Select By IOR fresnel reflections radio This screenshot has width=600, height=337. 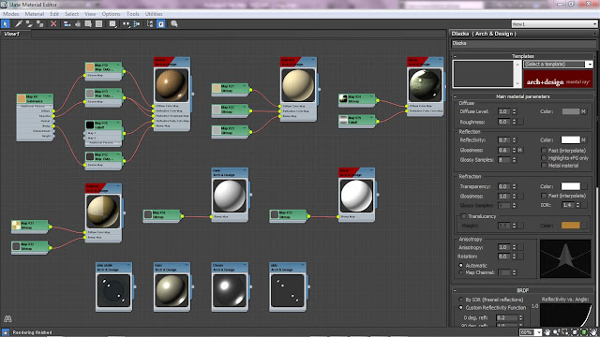(x=460, y=300)
